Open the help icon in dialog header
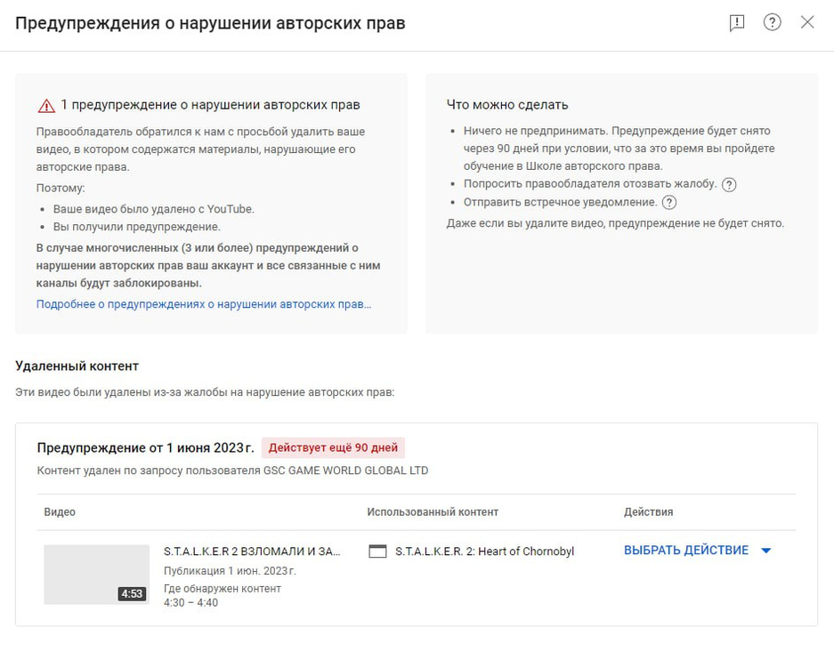 point(772,23)
